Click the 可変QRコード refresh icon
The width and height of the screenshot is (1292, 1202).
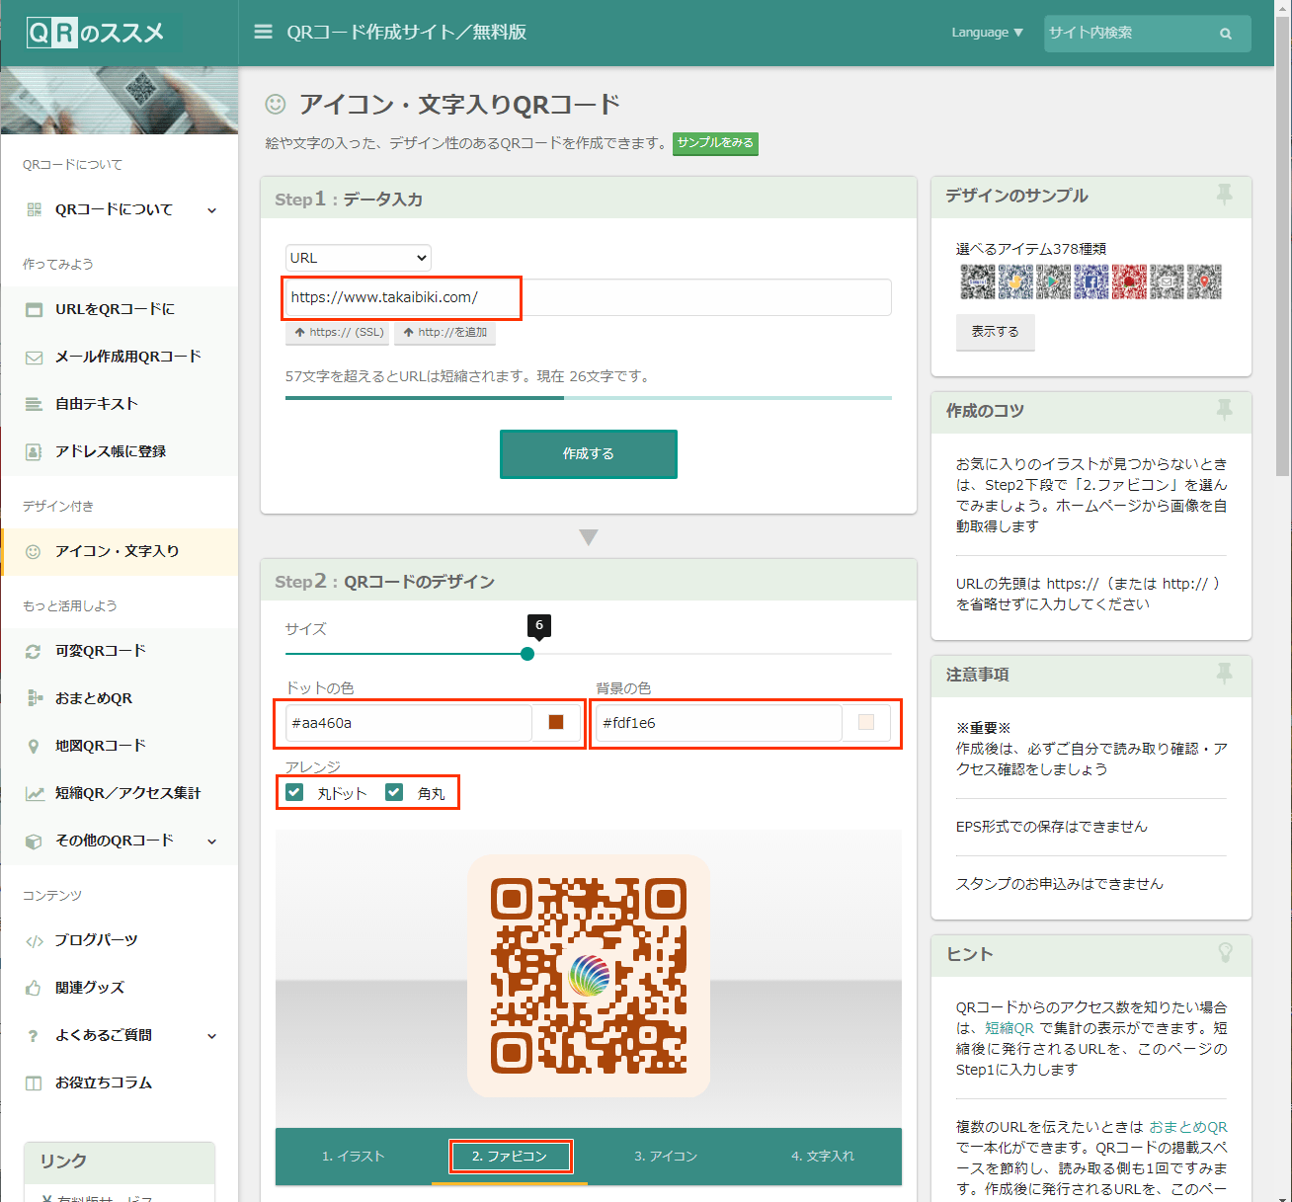(x=34, y=651)
